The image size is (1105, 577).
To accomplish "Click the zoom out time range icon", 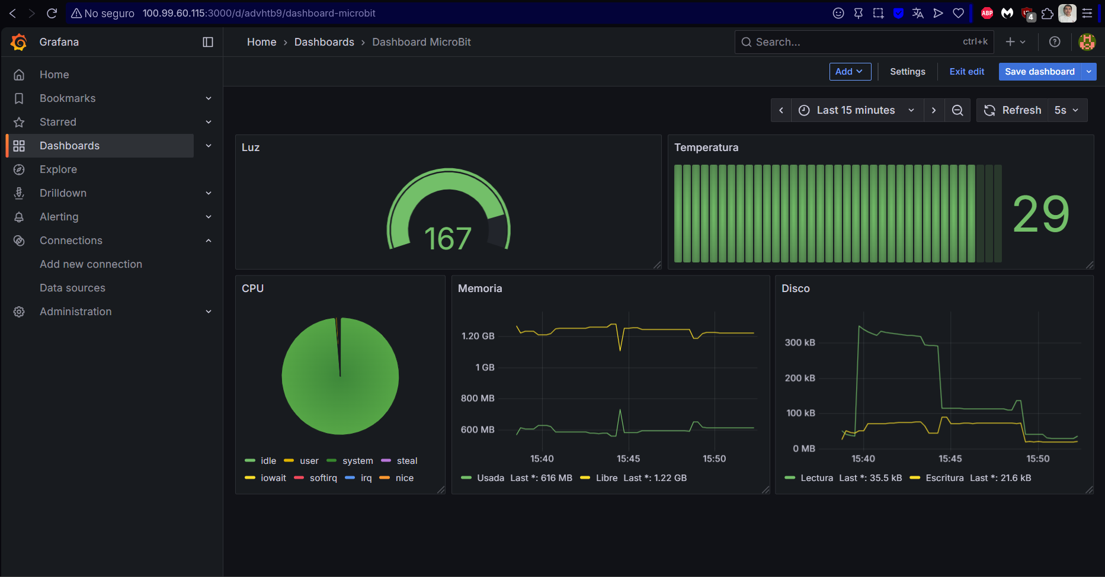I will tap(957, 110).
